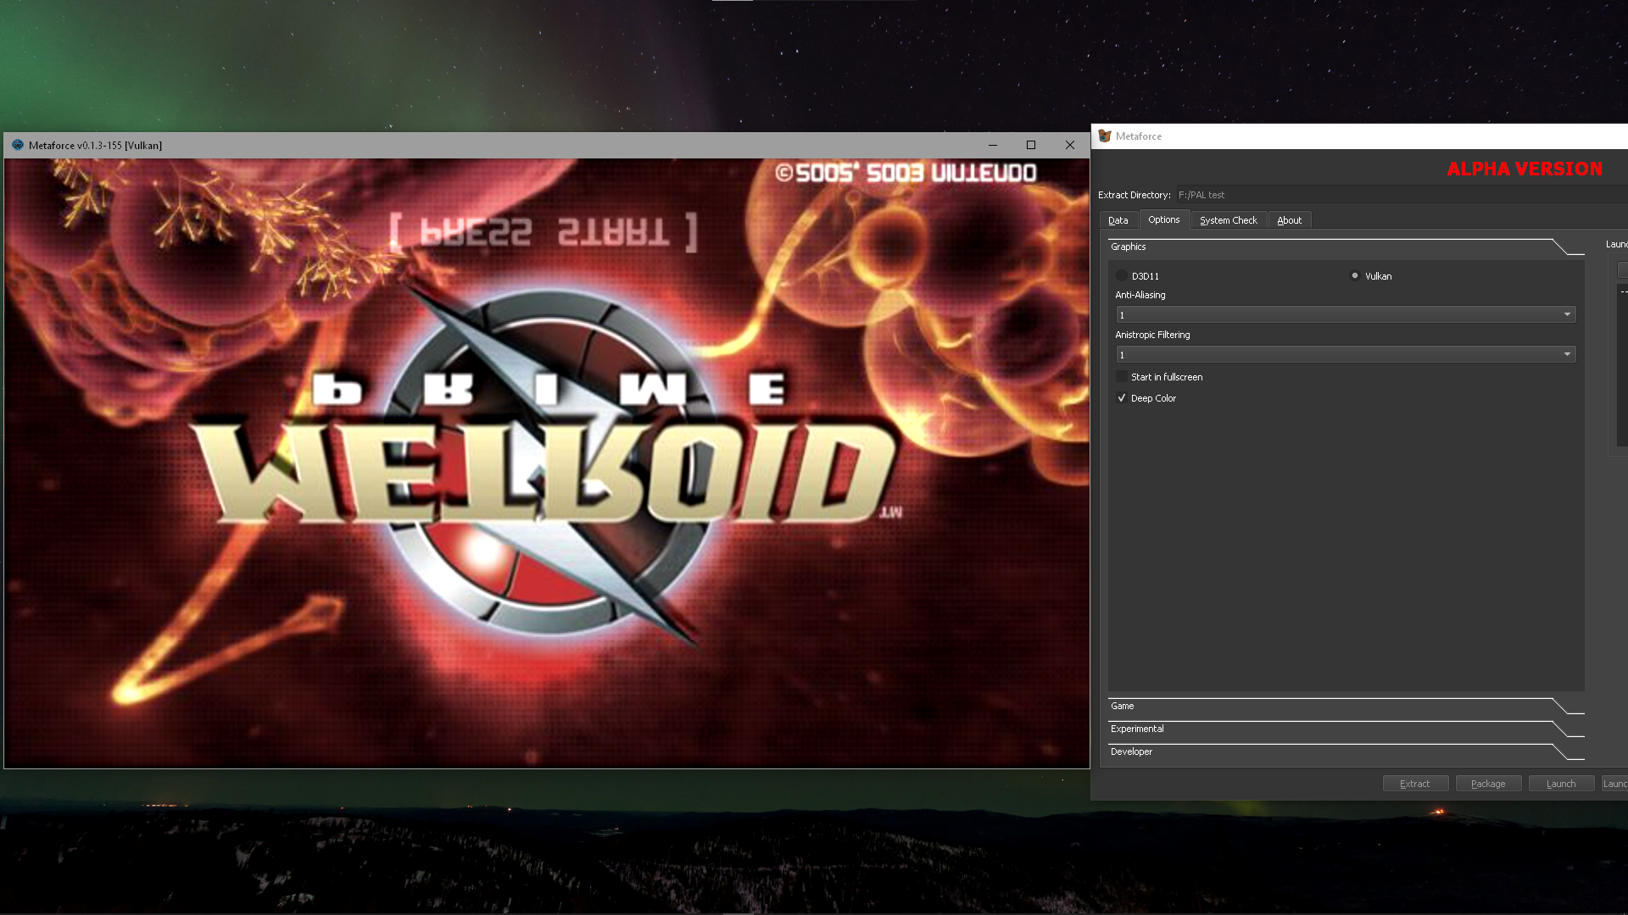Screen dimensions: 1628x915
Task: Select the D3D11 graphics backend
Action: click(1122, 276)
